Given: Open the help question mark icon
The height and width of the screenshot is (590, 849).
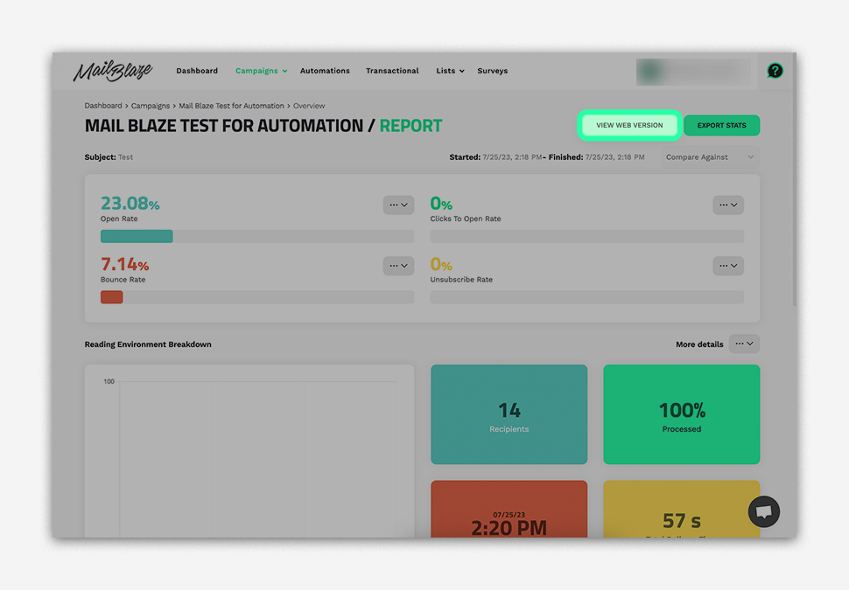Looking at the screenshot, I should point(775,71).
